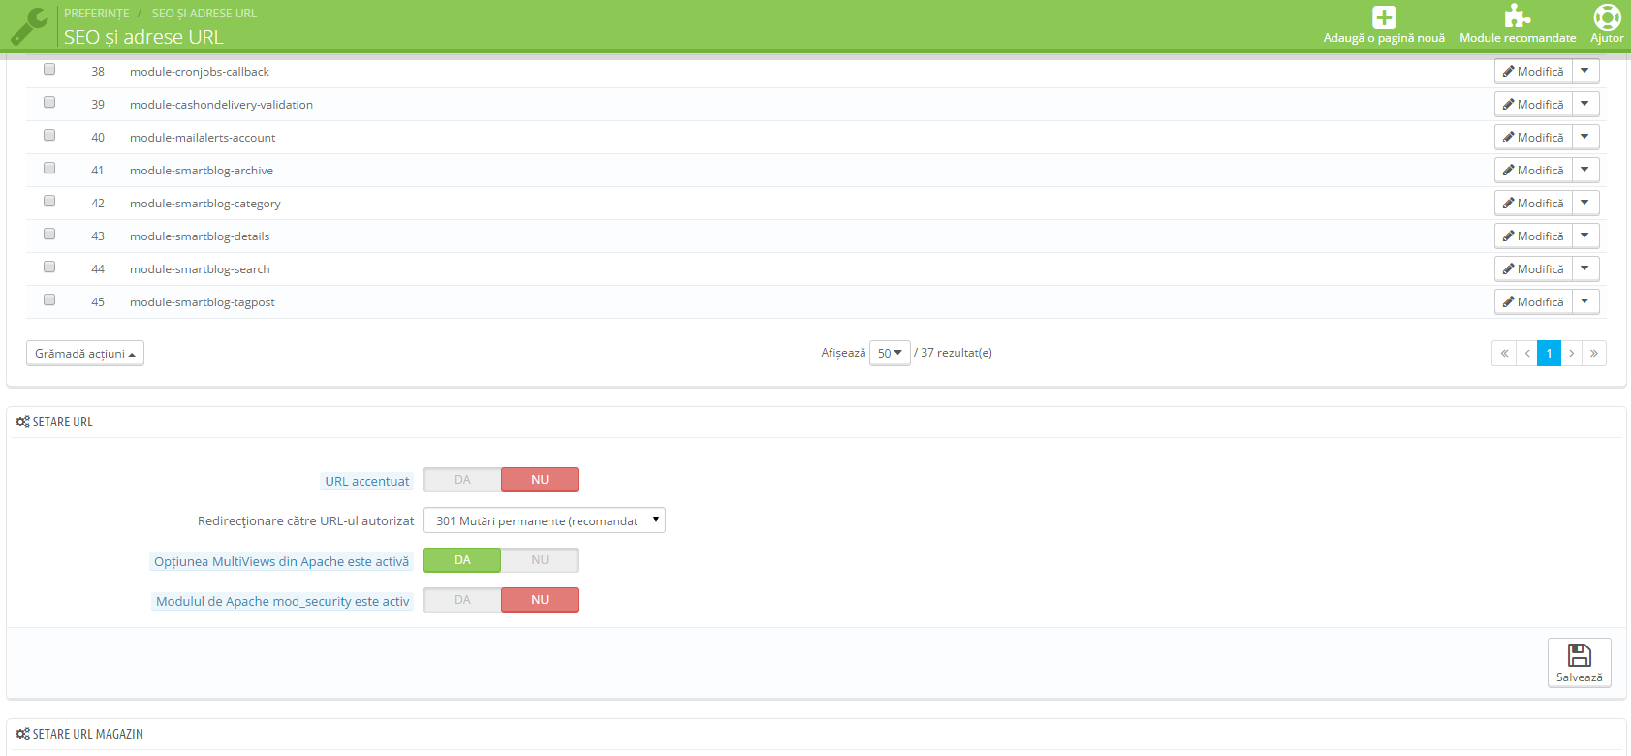1631x756 pixels.
Task: Open the results per page 50 selector
Action: coord(890,354)
